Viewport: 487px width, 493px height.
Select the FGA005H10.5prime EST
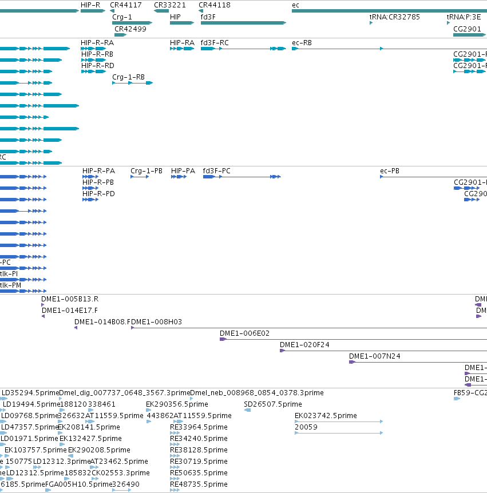pyautogui.click(x=48, y=490)
